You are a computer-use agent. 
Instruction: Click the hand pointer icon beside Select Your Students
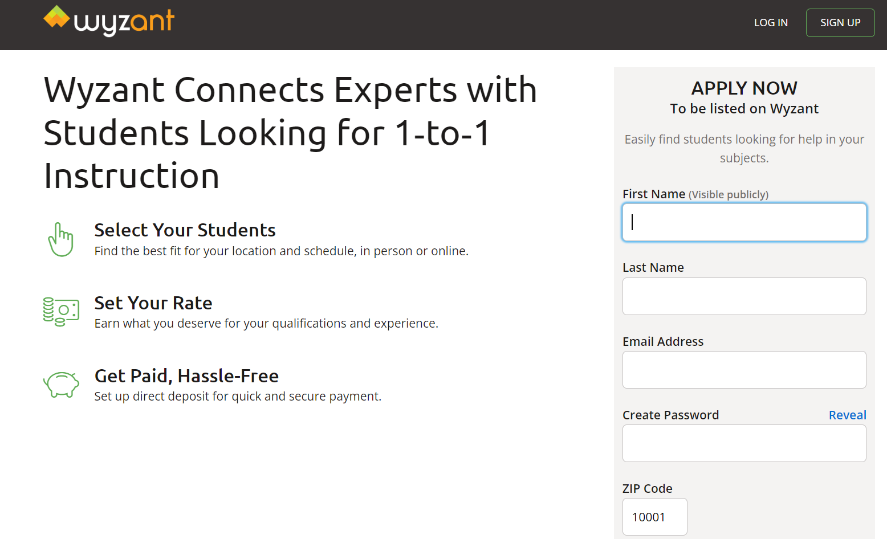[x=61, y=239]
